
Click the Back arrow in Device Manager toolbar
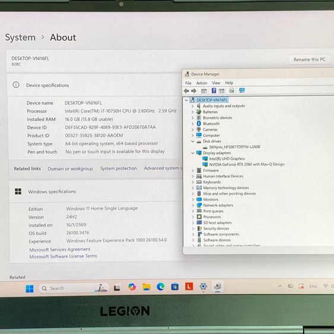(x=187, y=91)
